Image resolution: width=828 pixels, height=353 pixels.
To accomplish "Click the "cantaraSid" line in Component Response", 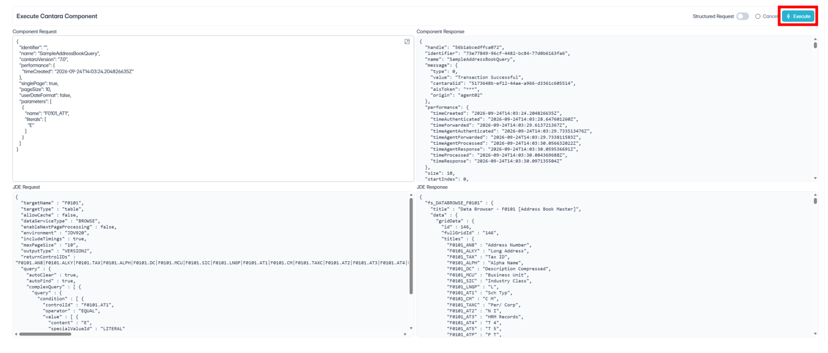I will pos(503,83).
